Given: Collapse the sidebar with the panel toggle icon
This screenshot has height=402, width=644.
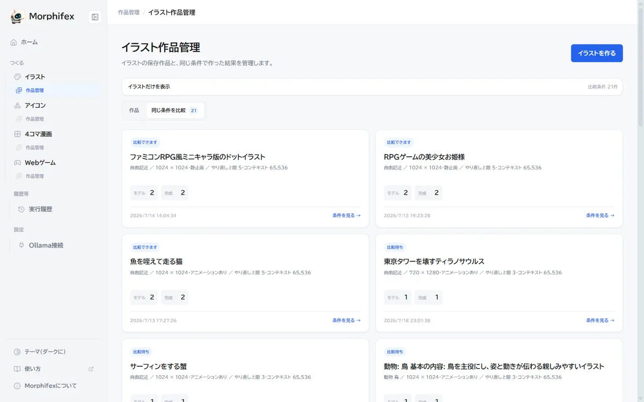Looking at the screenshot, I should point(95,17).
